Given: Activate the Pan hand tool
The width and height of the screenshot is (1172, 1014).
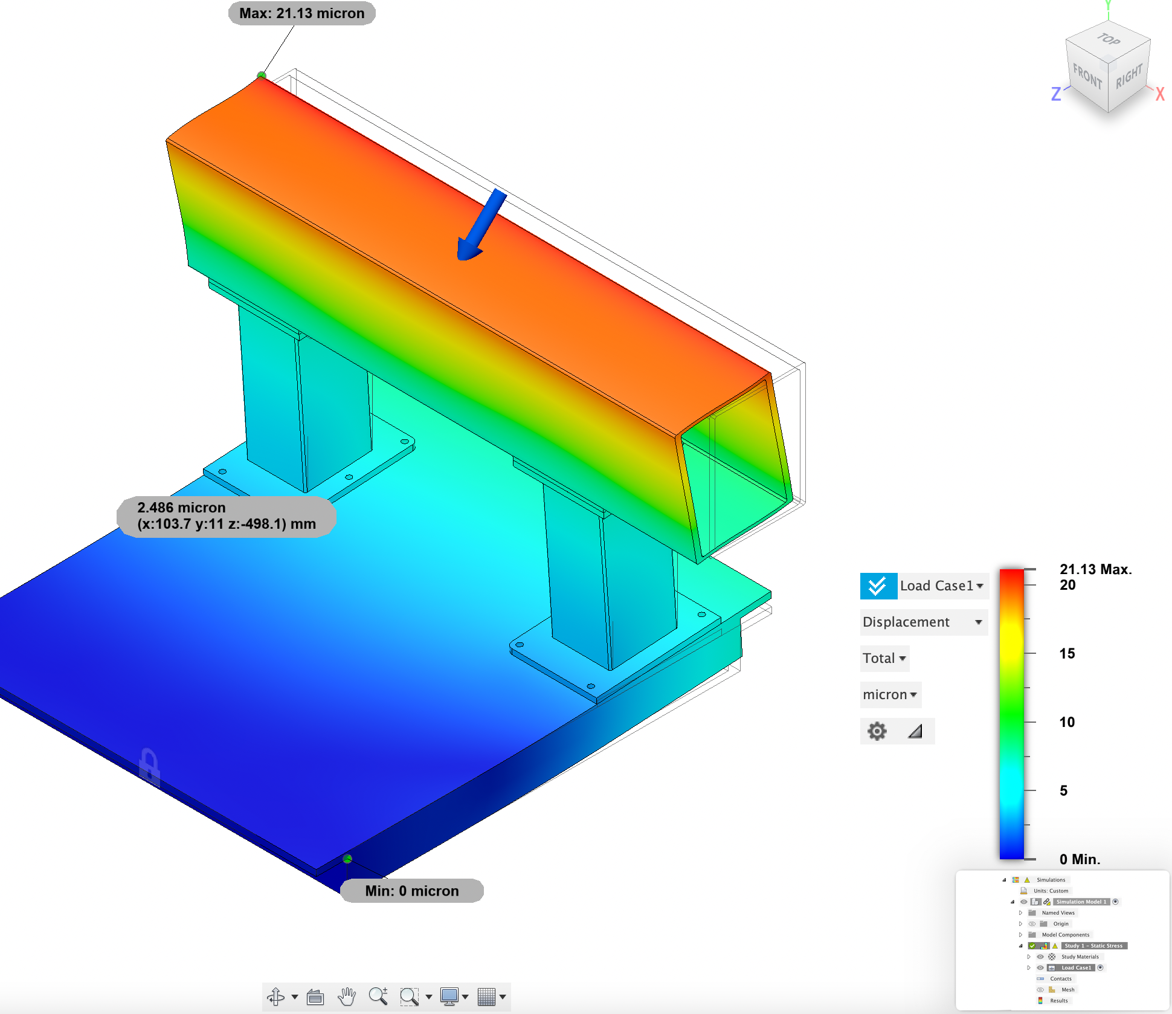Looking at the screenshot, I should (347, 996).
